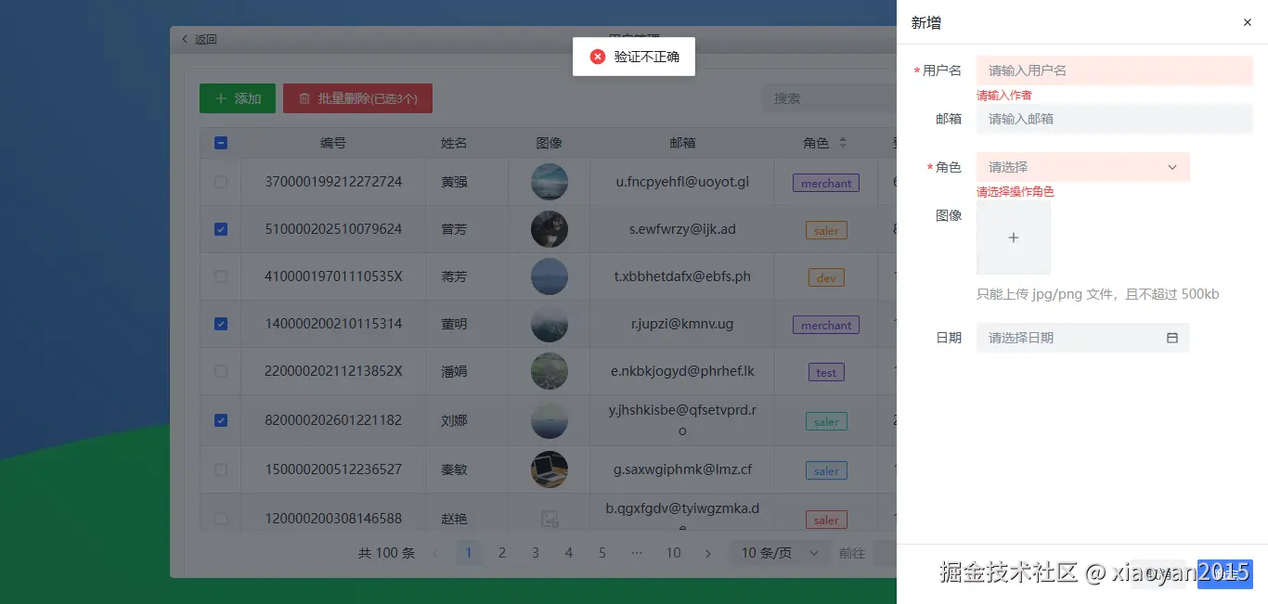
Task: Dismiss the 验证不正确 error icon
Action: [x=598, y=57]
